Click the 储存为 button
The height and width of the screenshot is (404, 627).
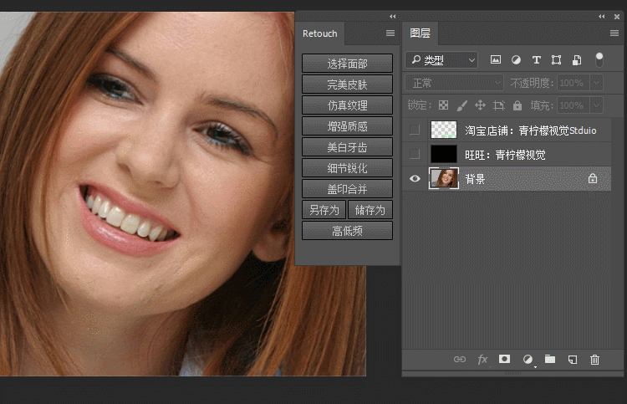pos(370,210)
